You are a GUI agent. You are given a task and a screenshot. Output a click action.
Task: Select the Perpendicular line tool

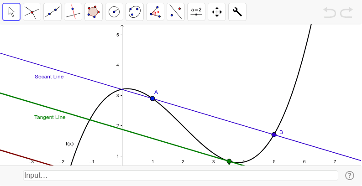click(x=73, y=12)
